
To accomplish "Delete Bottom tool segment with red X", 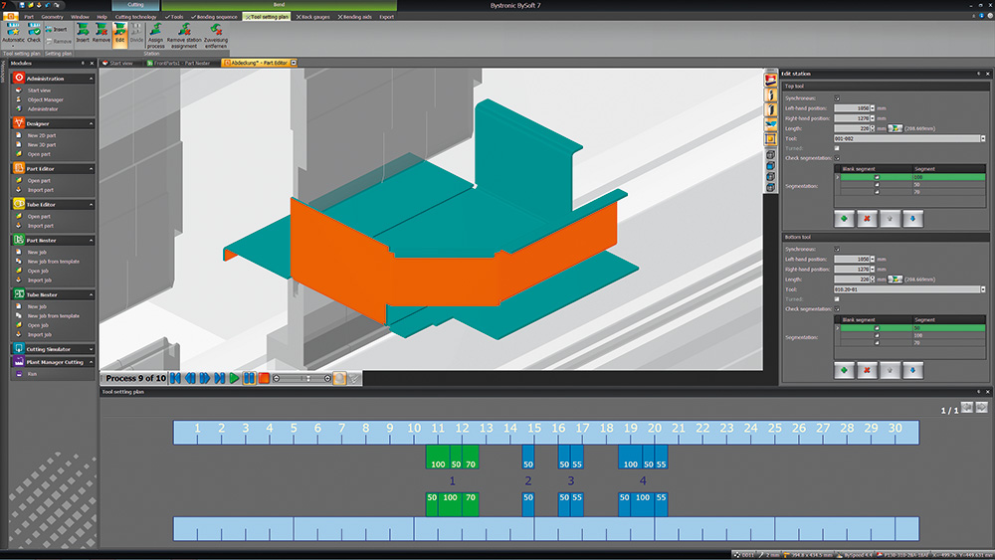I will click(867, 370).
